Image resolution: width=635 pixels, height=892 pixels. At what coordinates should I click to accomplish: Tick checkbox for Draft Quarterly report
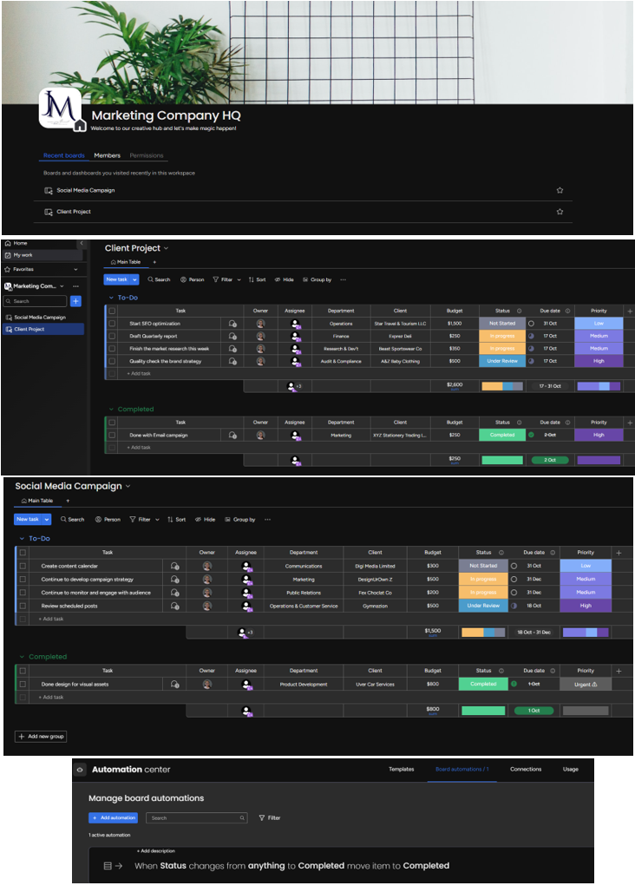pyautogui.click(x=112, y=336)
